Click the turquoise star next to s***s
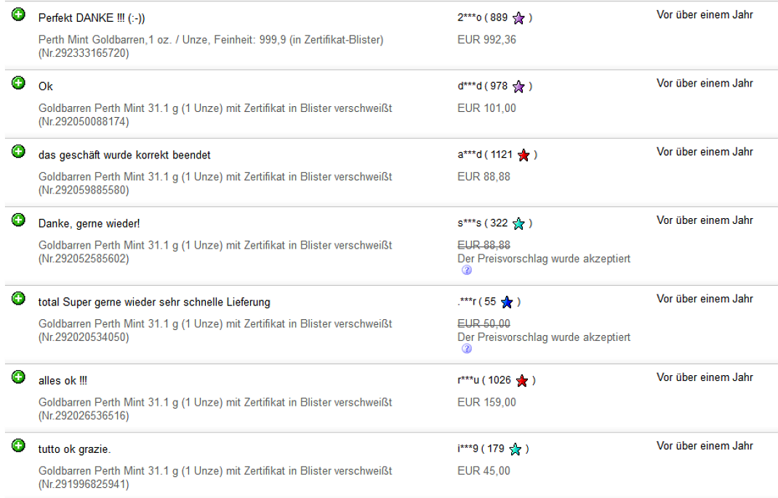778x498 pixels. click(x=518, y=224)
